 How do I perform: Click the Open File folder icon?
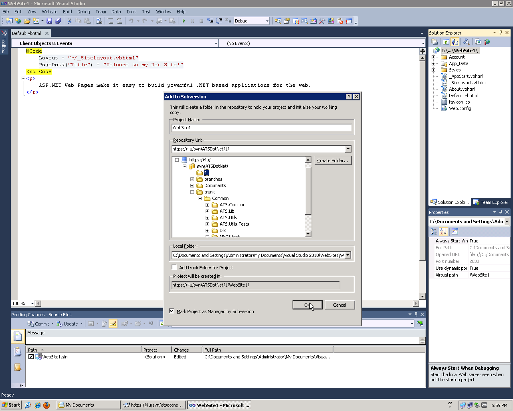pyautogui.click(x=27, y=21)
